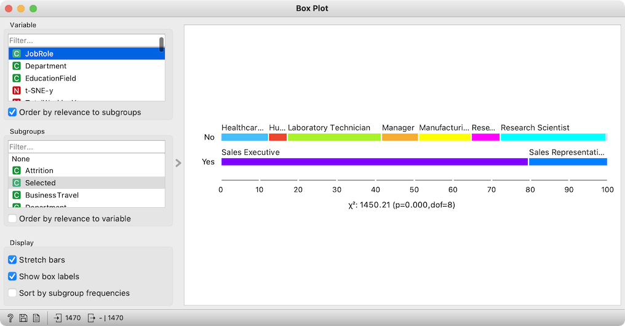Select EducationField variable
This screenshot has width=625, height=326.
click(x=87, y=78)
